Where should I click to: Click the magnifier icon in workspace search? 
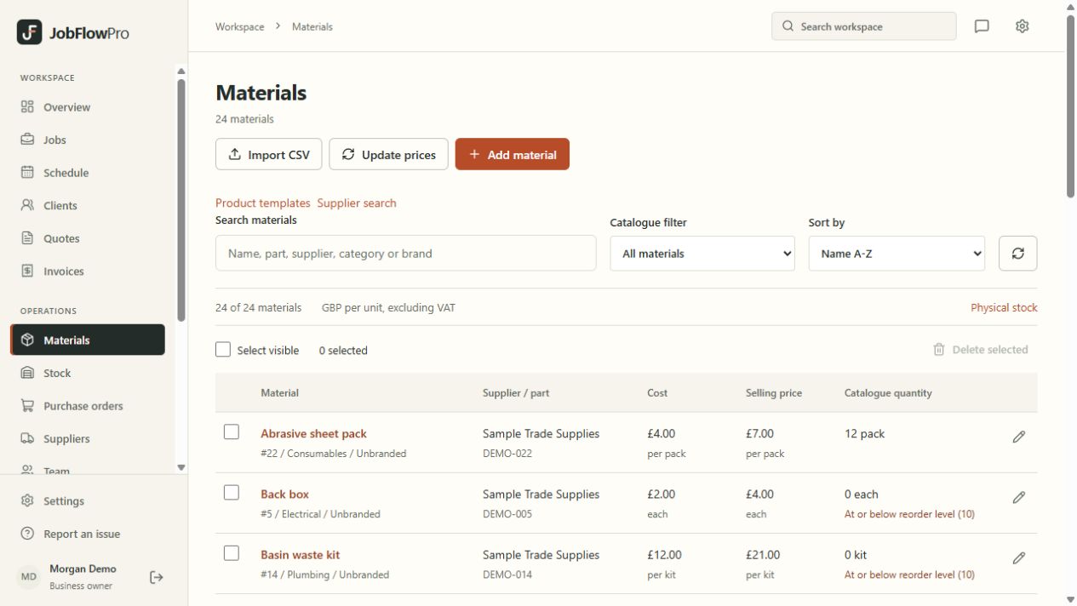tap(788, 26)
